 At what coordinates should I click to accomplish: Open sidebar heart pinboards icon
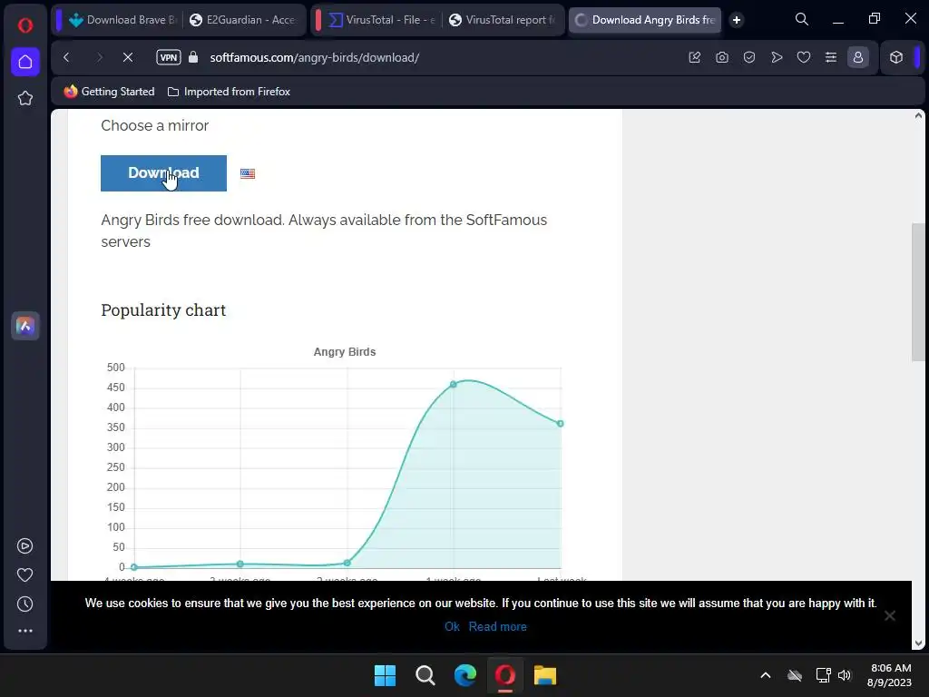click(x=24, y=574)
